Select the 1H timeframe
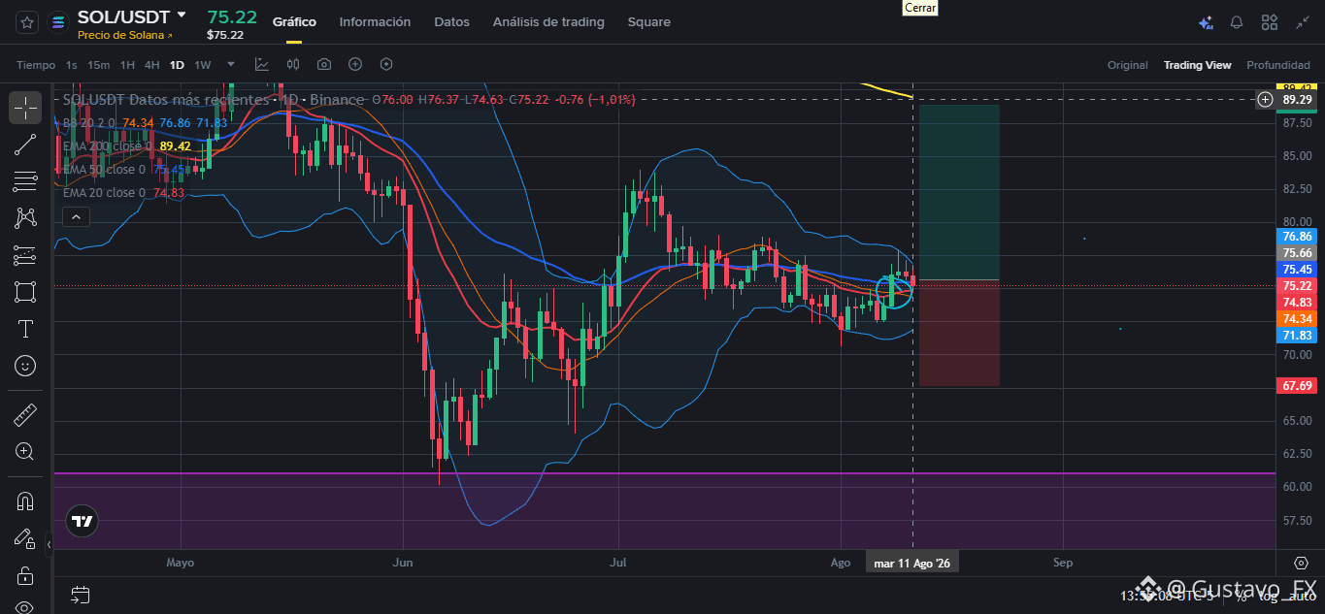This screenshot has height=614, width=1325. tap(127, 65)
